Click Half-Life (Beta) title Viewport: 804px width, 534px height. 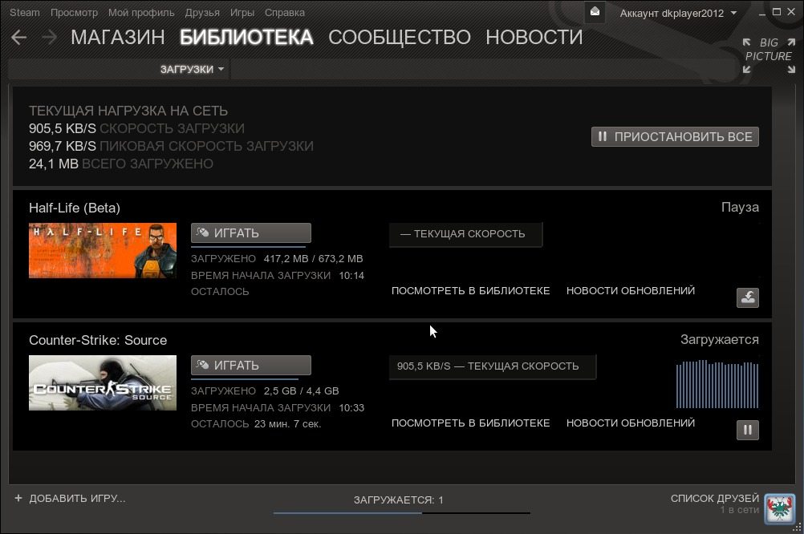point(75,208)
